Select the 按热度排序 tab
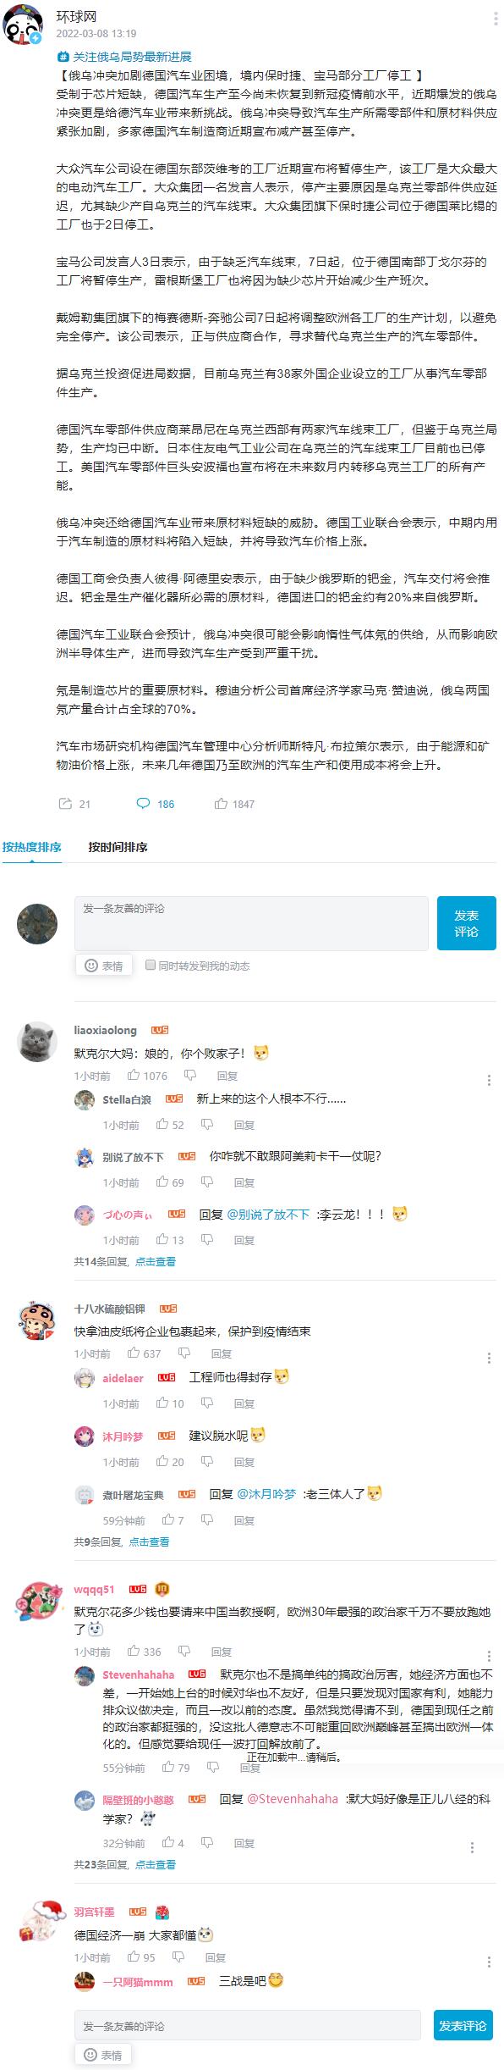Viewport: 504px width, 2070px height. tap(31, 846)
